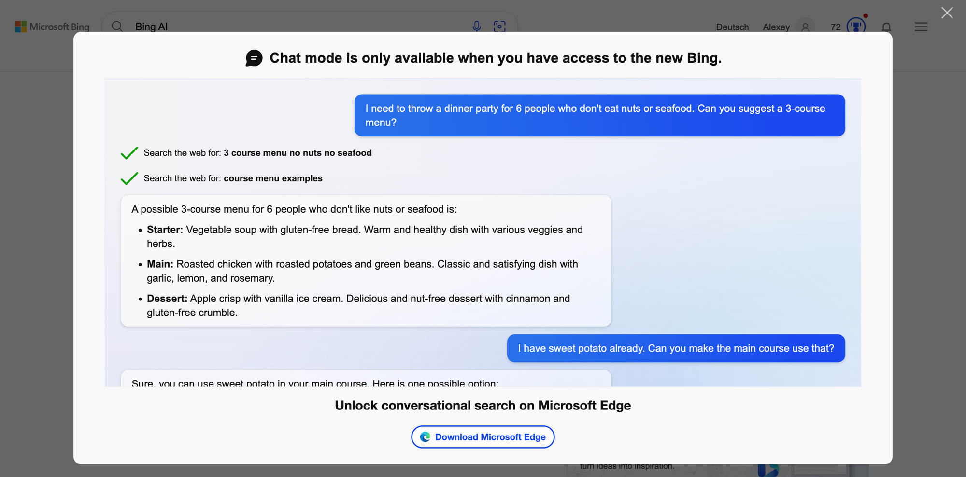Select the Microsoft Rewards points counter '72'
The height and width of the screenshot is (477, 966).
[x=835, y=27]
